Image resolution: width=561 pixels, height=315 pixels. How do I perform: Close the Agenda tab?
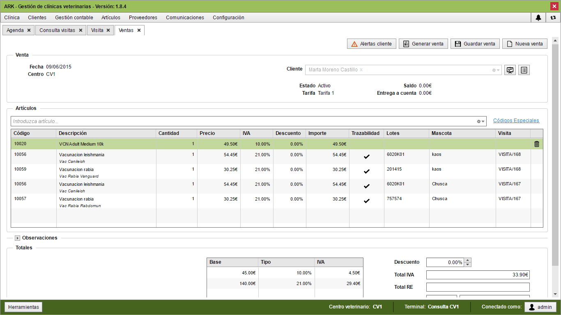29,30
